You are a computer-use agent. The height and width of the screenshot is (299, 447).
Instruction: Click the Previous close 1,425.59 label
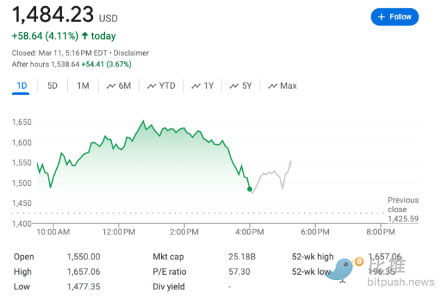[403, 210]
